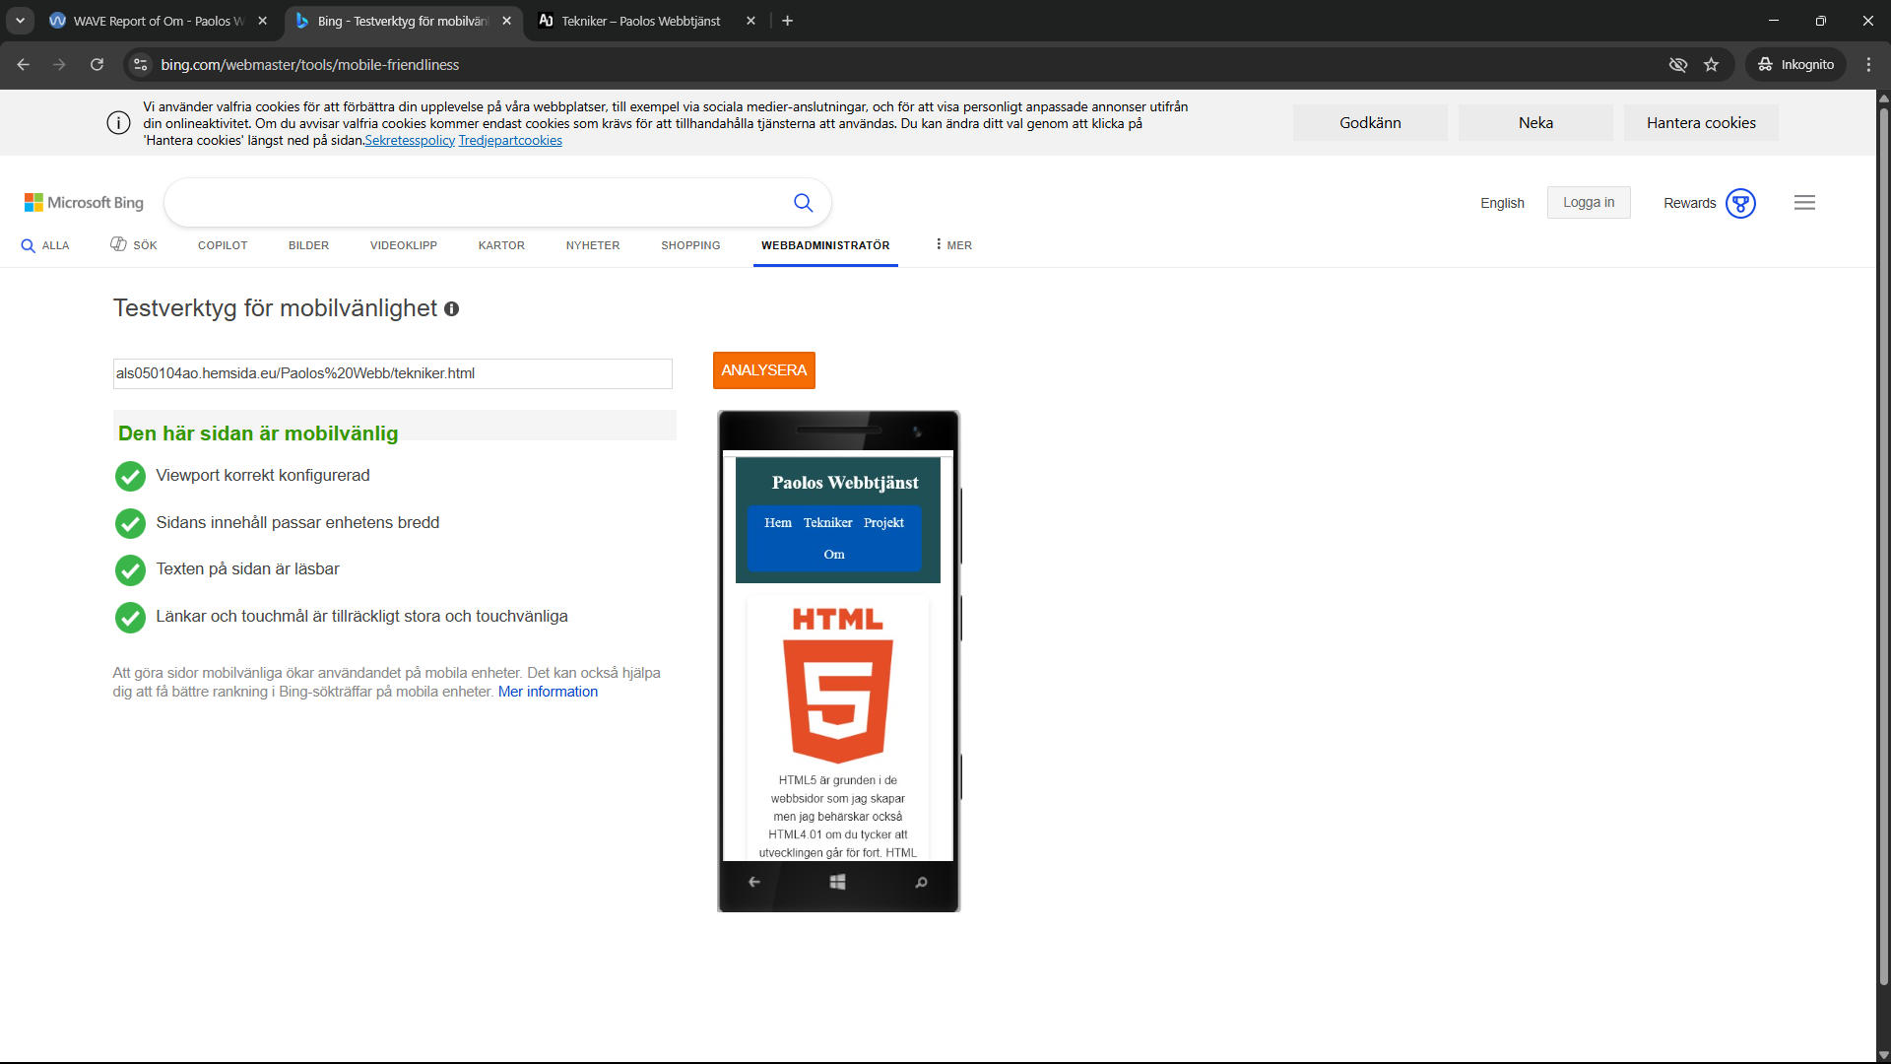Screen dimensions: 1891x1064
Task: Click the Neka cookies button
Action: [1535, 123]
